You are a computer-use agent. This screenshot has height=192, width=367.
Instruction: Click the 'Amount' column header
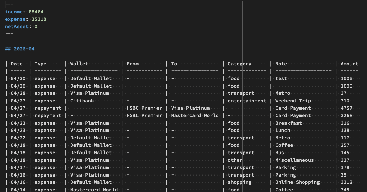349,64
